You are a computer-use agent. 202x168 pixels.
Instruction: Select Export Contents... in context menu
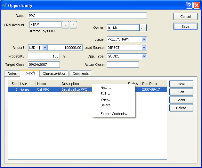(115, 114)
